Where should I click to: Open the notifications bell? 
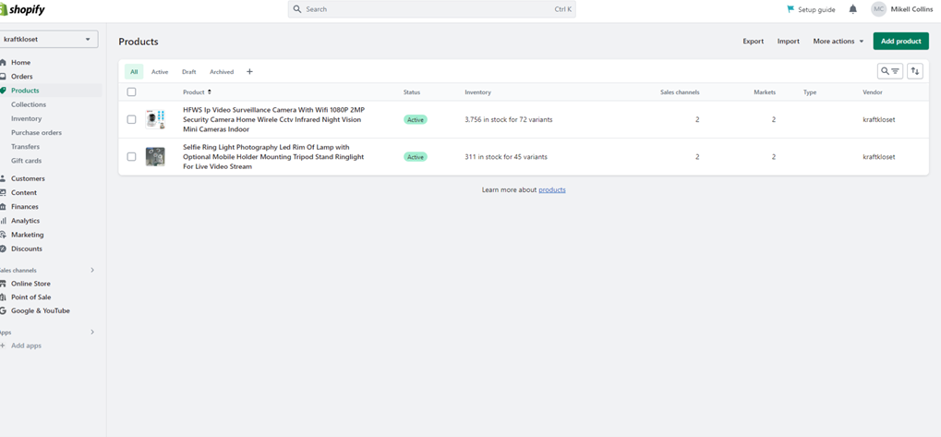[852, 9]
